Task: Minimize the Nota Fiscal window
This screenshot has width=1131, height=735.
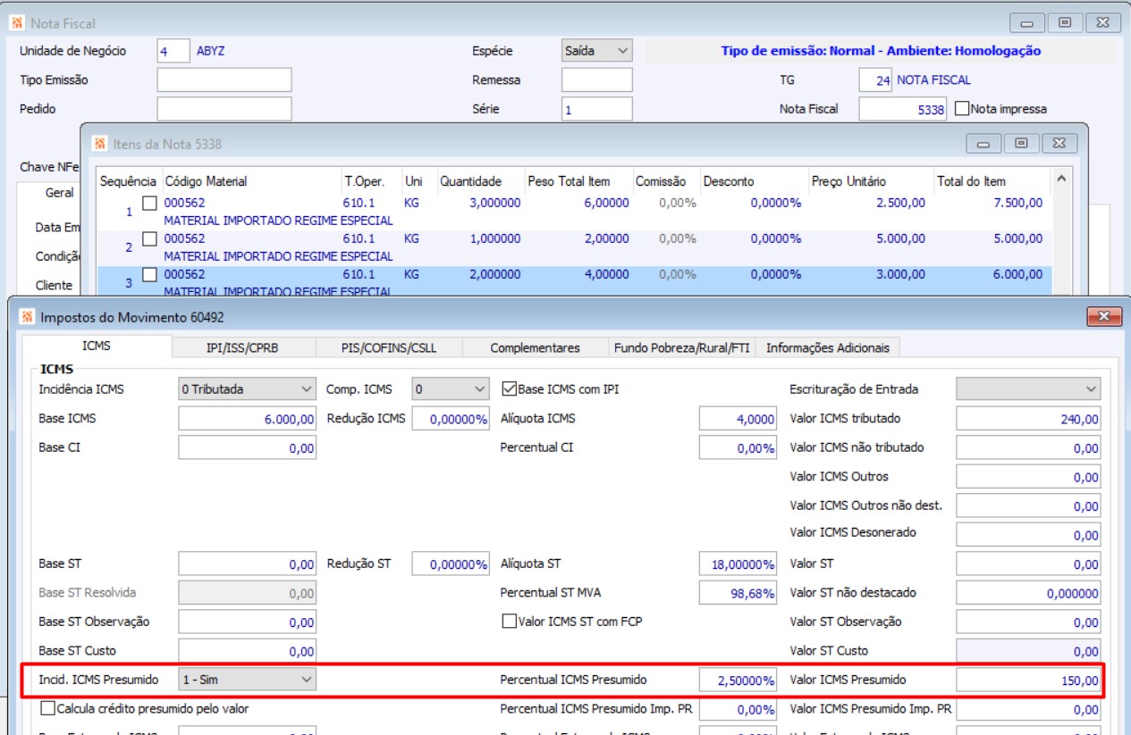Action: tap(1026, 22)
